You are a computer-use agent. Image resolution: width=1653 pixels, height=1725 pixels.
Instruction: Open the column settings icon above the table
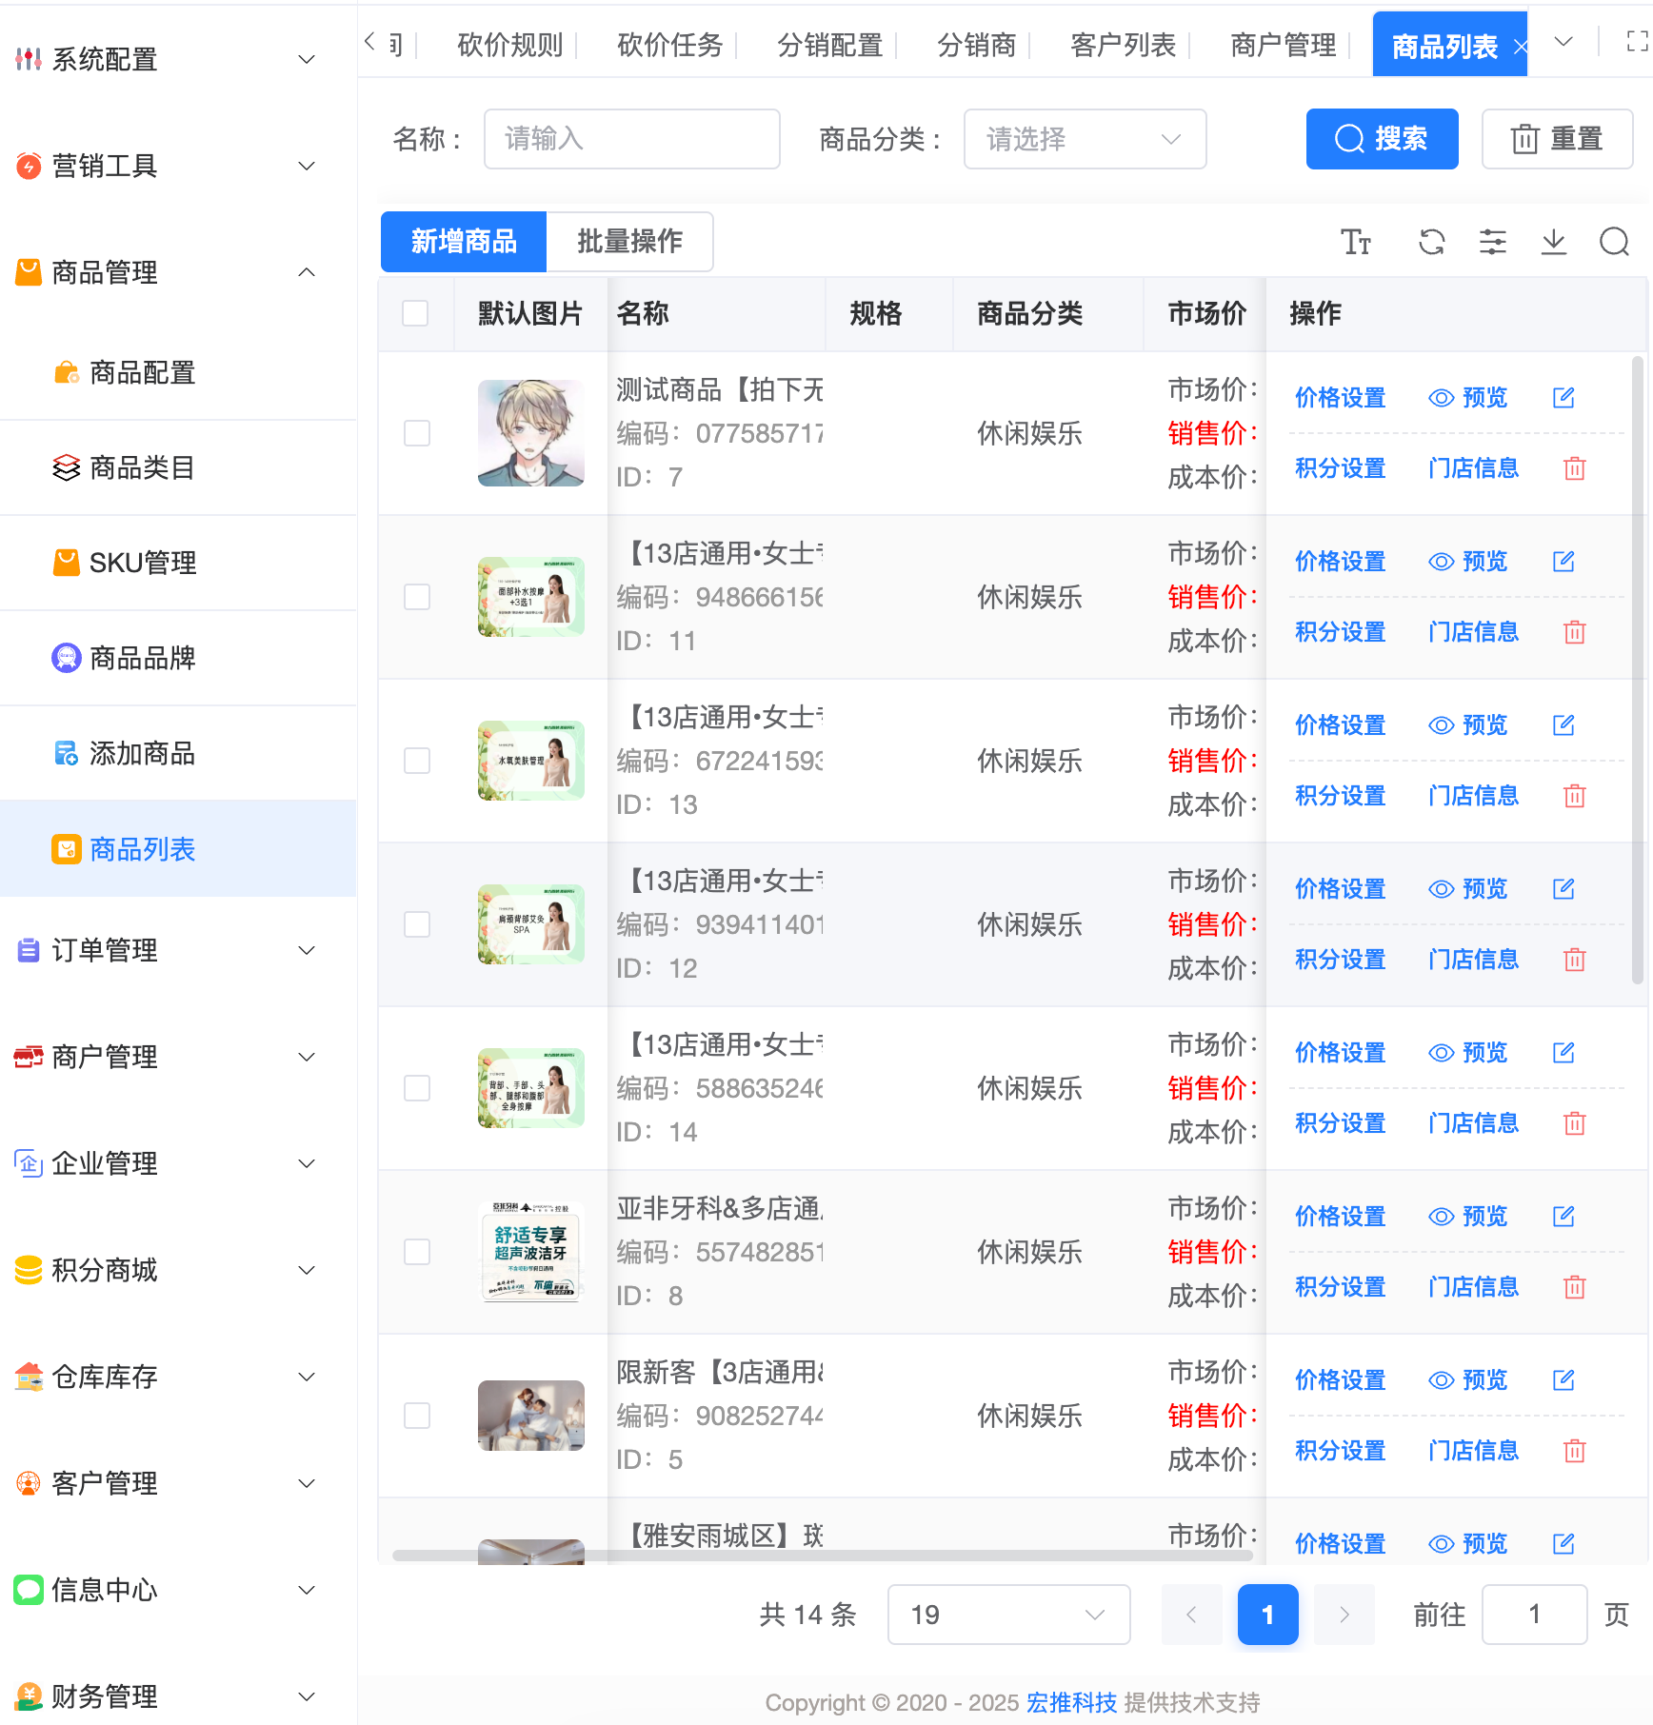tap(1492, 243)
